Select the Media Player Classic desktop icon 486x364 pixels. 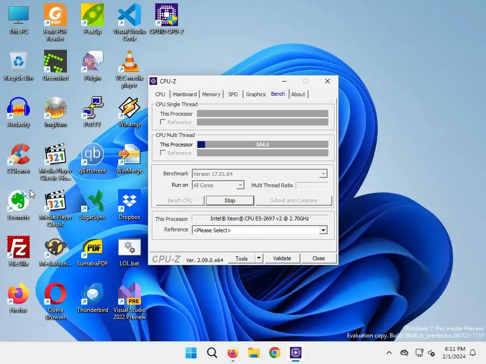pyautogui.click(x=55, y=208)
